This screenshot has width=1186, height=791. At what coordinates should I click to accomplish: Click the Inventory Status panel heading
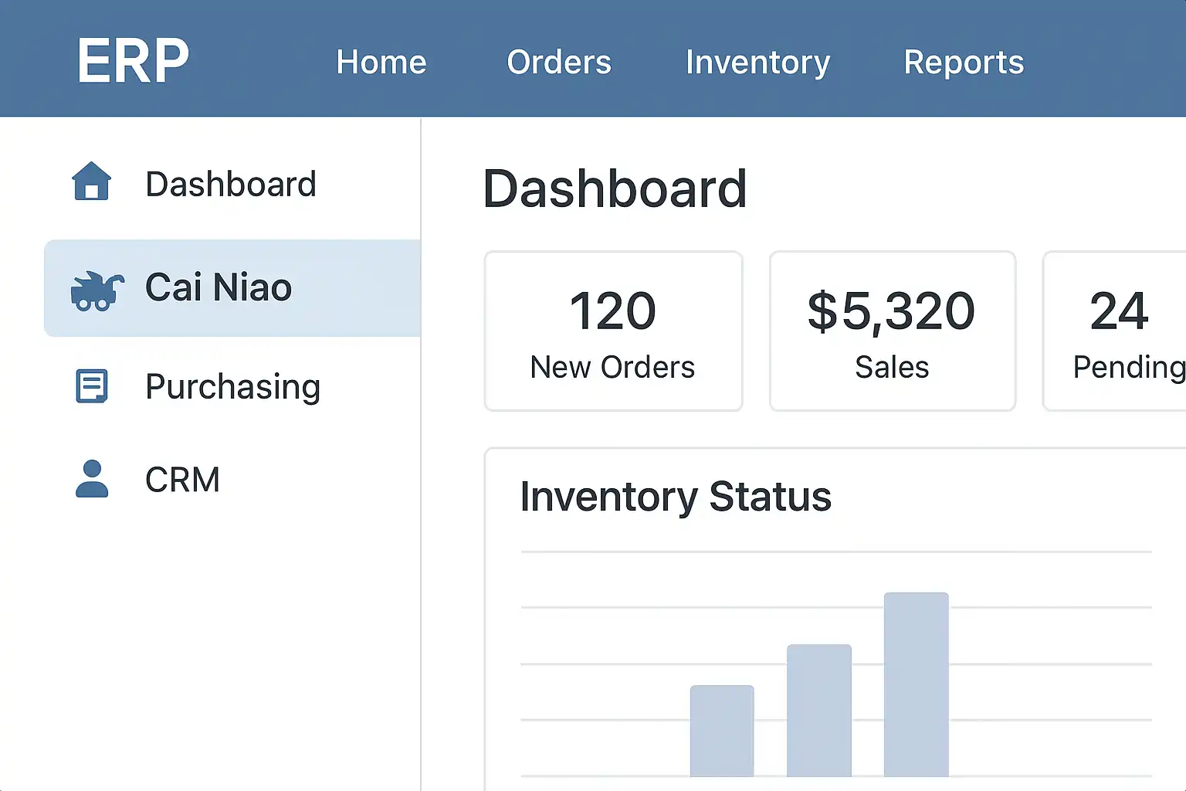click(x=676, y=496)
